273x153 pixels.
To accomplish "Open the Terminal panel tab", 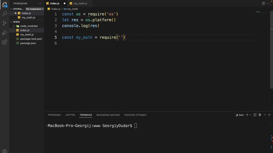I will pyautogui.click(x=86, y=115).
